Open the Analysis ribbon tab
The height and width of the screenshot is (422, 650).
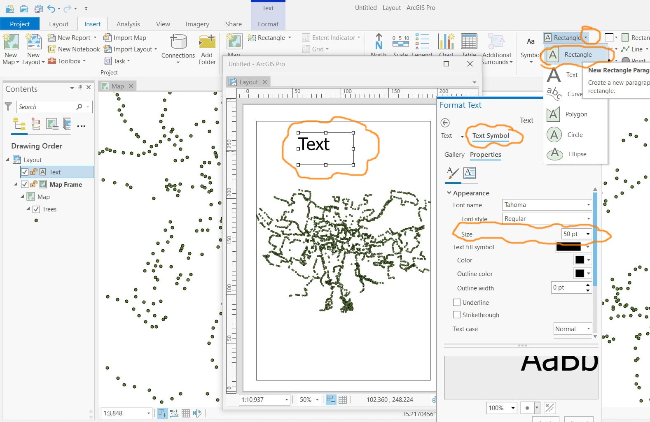(x=128, y=24)
